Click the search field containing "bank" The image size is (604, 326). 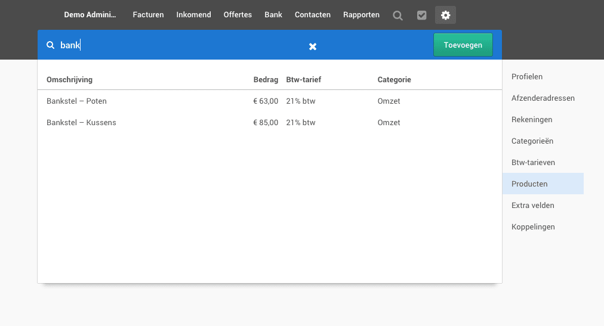[x=179, y=45]
